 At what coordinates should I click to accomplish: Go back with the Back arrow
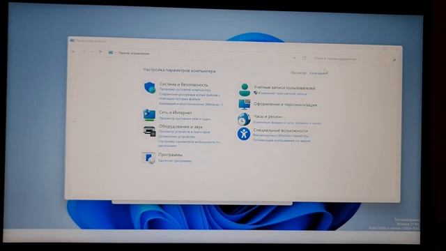tap(74, 52)
